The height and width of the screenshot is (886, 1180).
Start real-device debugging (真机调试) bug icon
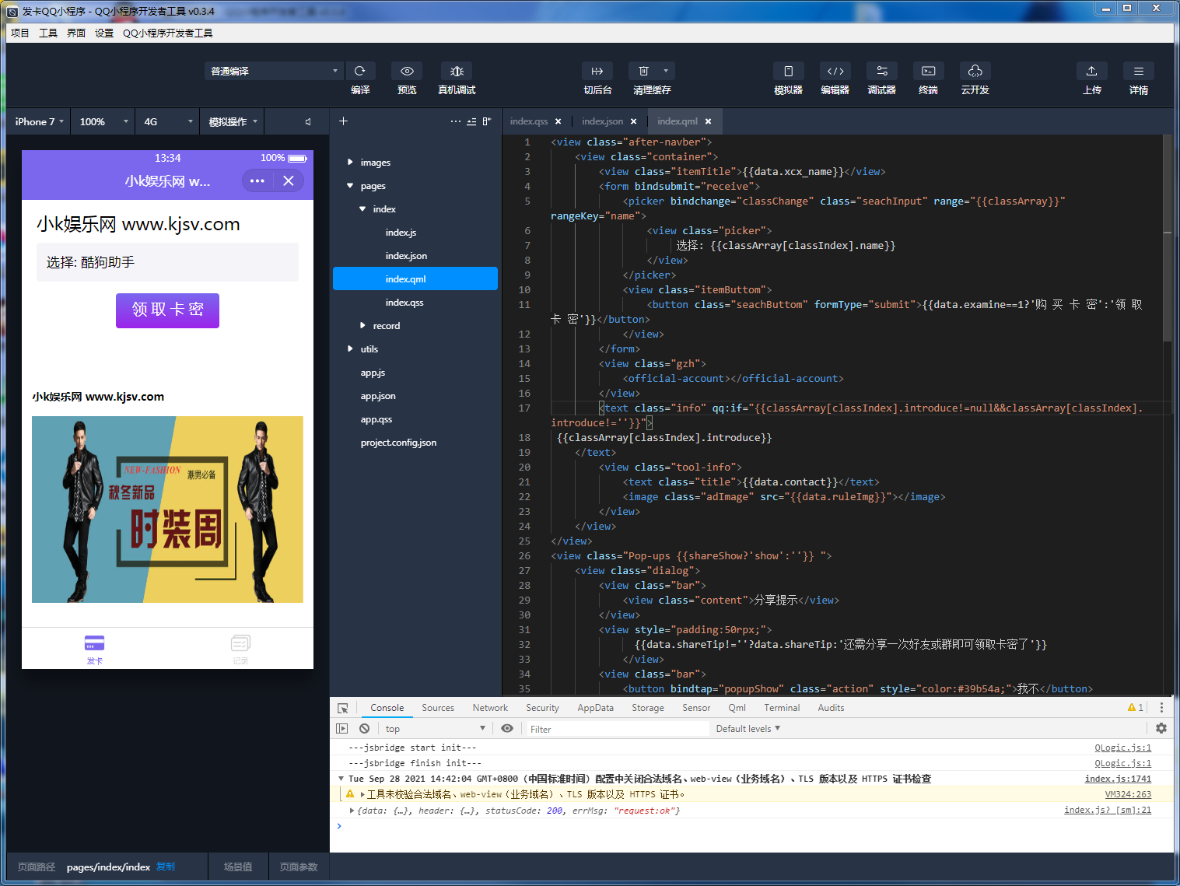(457, 71)
